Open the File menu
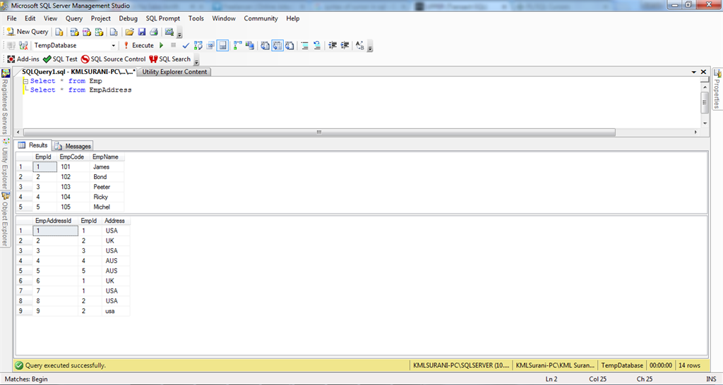This screenshot has width=723, height=385. pos(11,18)
